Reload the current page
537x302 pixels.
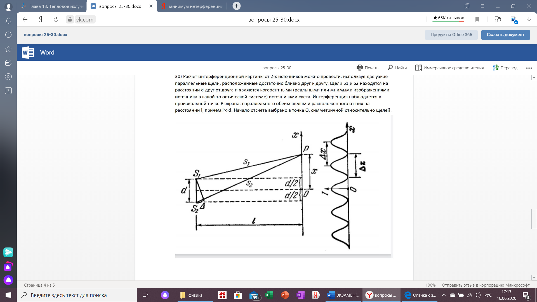pos(56,20)
